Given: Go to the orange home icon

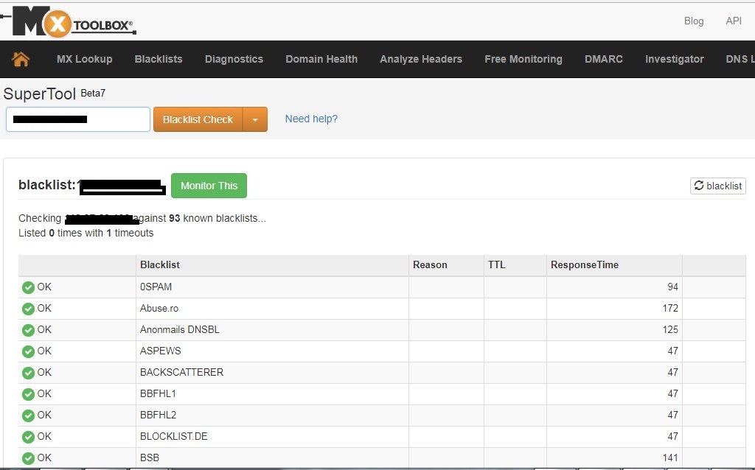Looking at the screenshot, I should pyautogui.click(x=21, y=59).
